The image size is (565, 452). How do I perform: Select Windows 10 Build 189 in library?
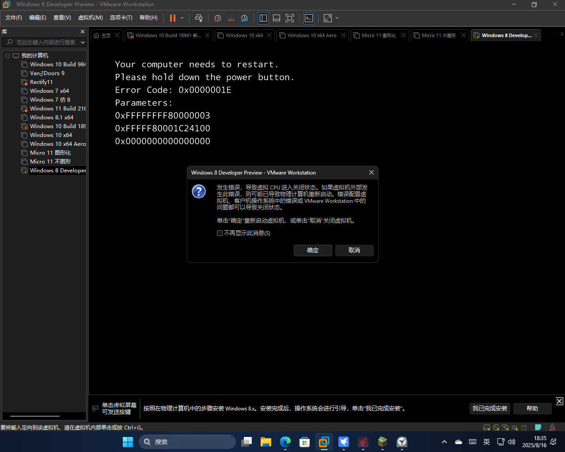point(53,126)
